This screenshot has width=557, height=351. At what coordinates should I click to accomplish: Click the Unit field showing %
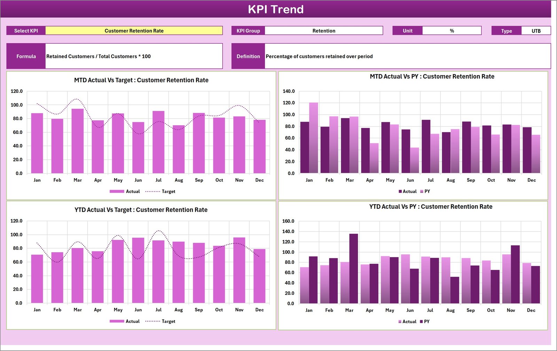(x=451, y=31)
